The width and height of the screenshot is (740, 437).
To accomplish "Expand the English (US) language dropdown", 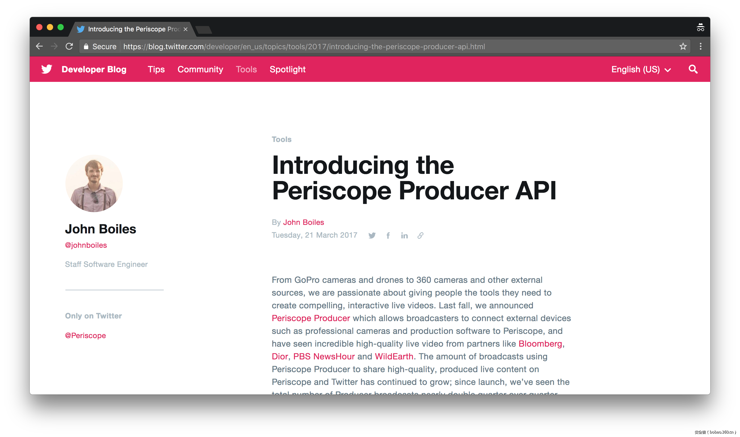I will tap(641, 69).
